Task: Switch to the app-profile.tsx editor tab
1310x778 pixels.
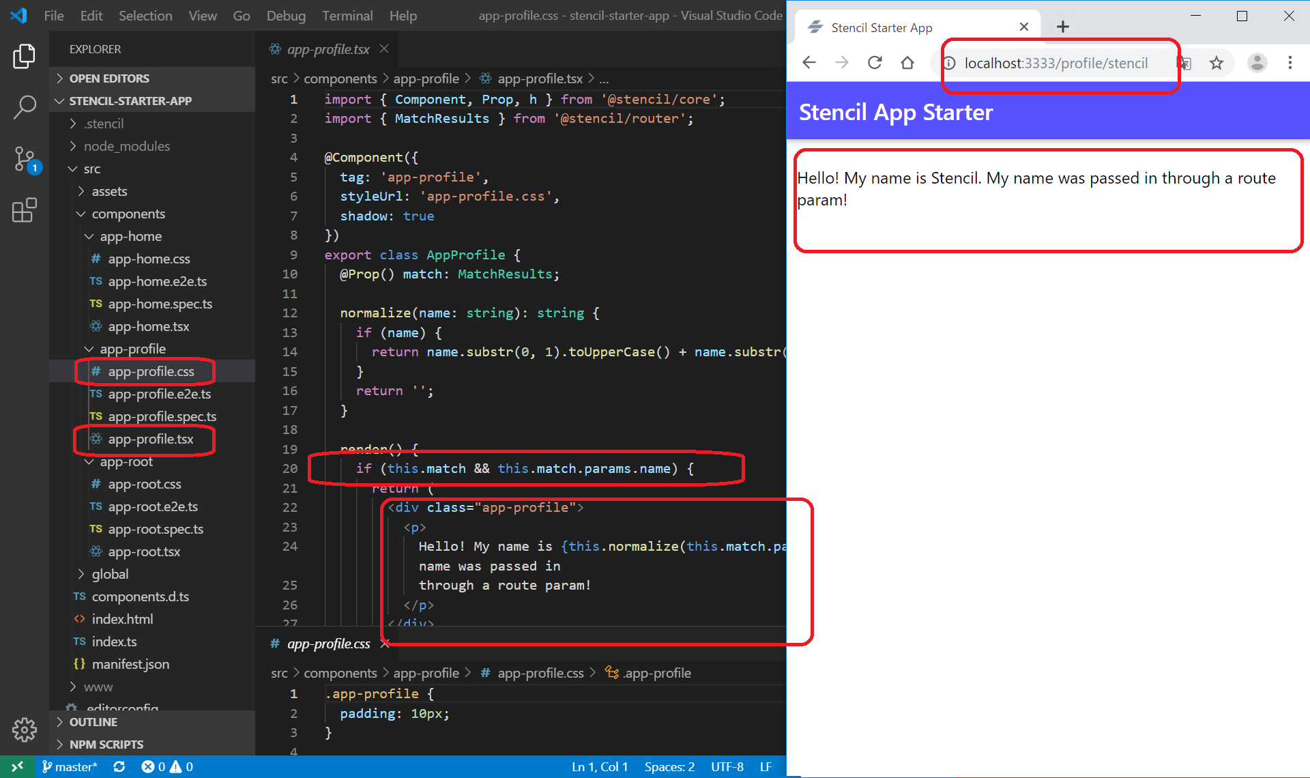Action: pos(327,49)
